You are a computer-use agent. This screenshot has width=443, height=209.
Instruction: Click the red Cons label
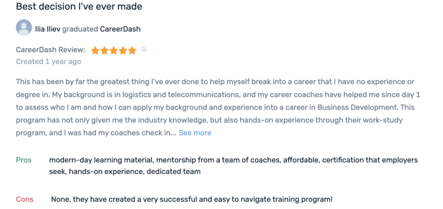pos(24,200)
